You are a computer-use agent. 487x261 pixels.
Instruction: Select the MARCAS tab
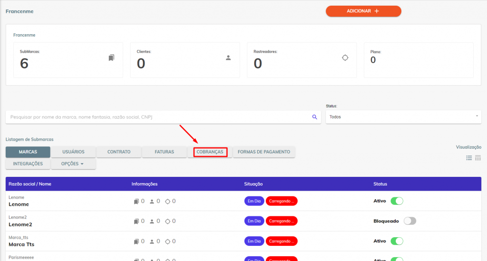tap(28, 152)
